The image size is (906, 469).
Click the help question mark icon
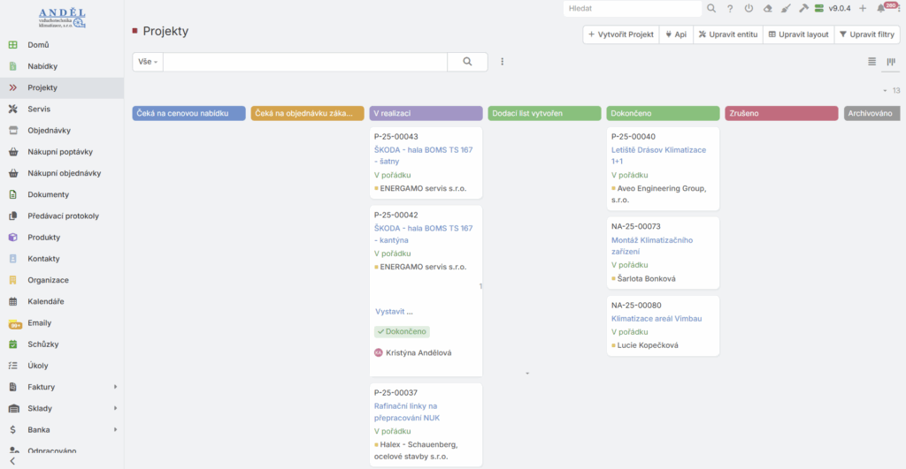[x=730, y=8]
